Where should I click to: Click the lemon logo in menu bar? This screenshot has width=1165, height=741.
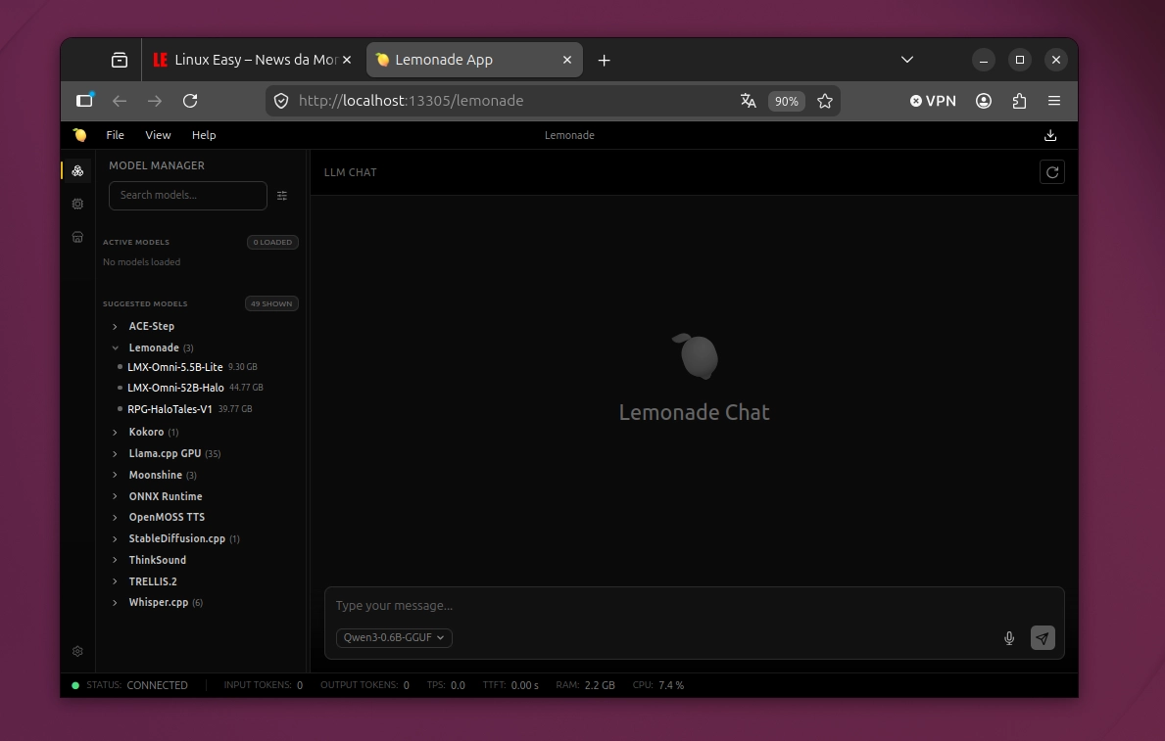click(79, 135)
